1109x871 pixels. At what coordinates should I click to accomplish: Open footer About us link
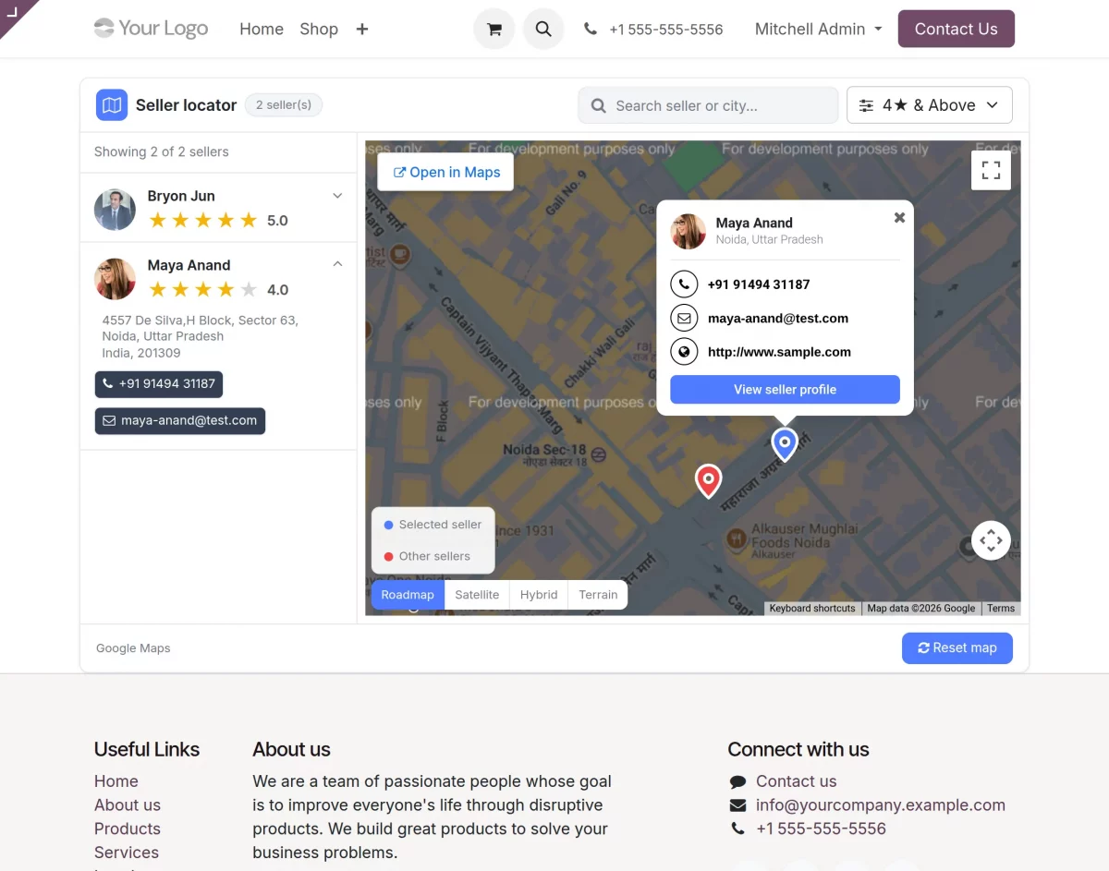tap(128, 805)
